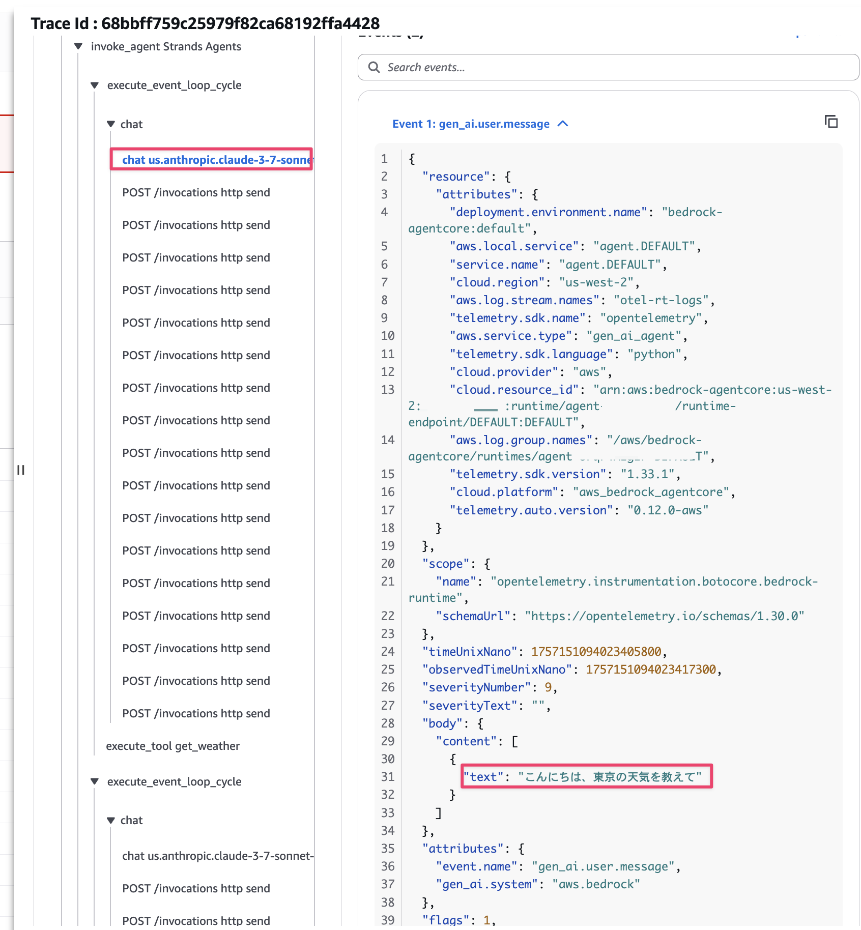The height and width of the screenshot is (930, 861).
Task: Click the "aws.log.stream.names": "otel-rt-logs" line
Action: point(582,300)
